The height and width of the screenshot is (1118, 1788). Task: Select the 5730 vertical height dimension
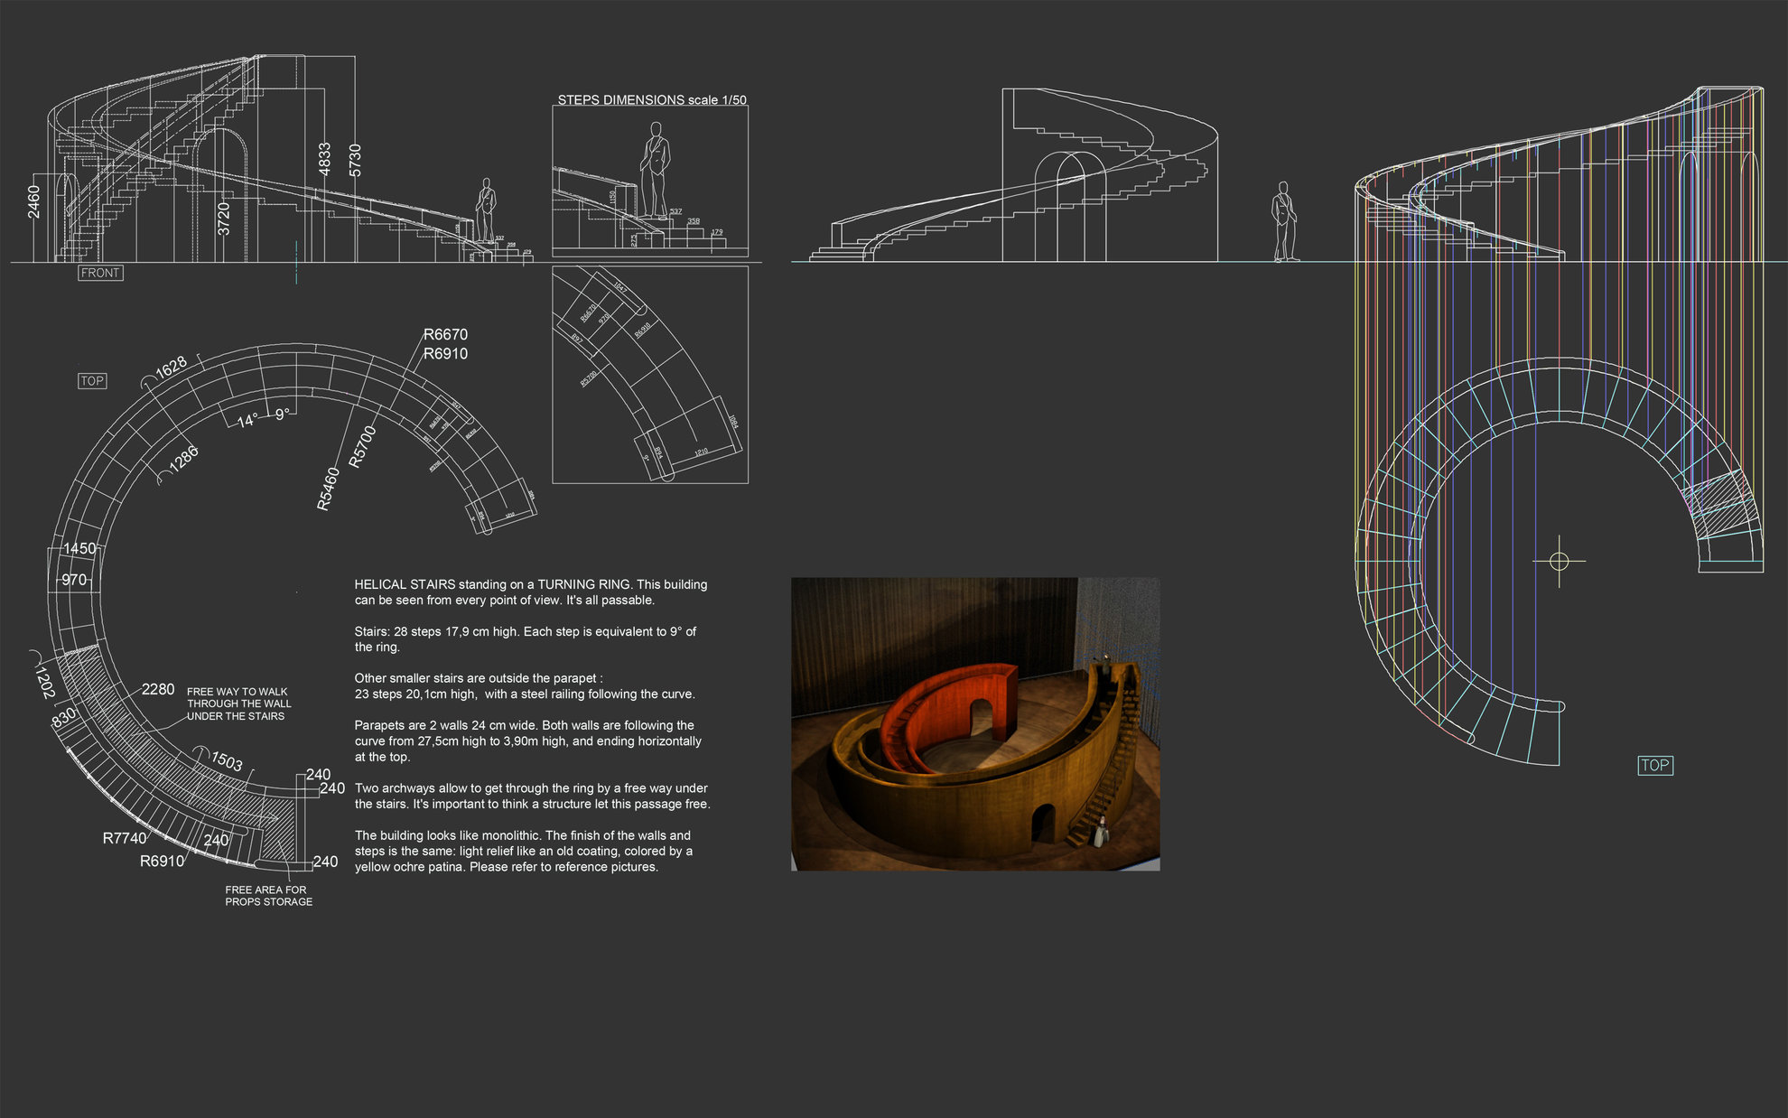355,160
